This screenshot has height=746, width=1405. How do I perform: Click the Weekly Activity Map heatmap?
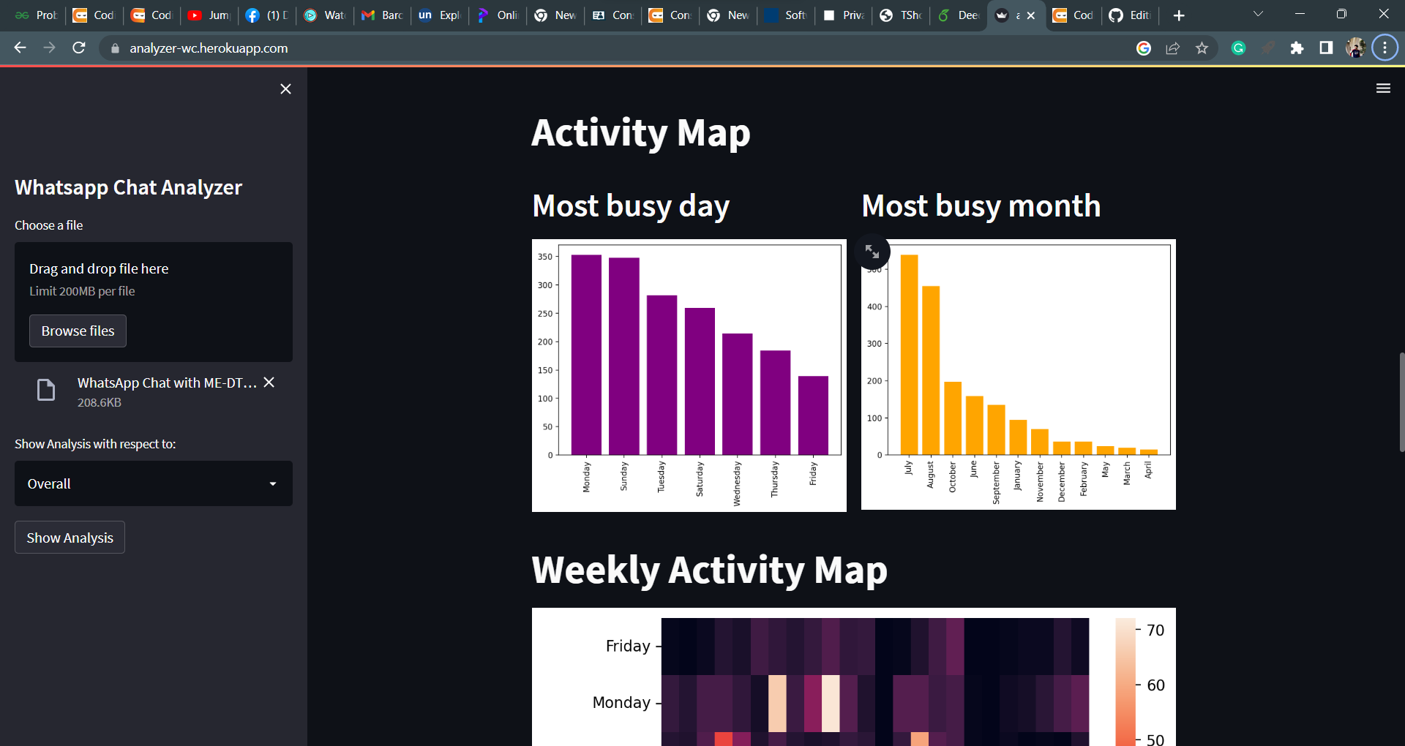(x=875, y=682)
